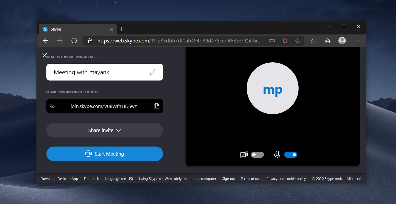Screen dimensions: 396x204
Task: Click the padlock site info icon
Action: point(90,41)
